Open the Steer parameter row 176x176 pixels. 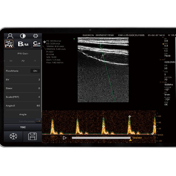point(23,88)
